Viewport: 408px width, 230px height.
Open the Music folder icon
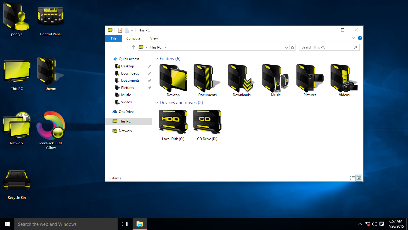pos(275,78)
